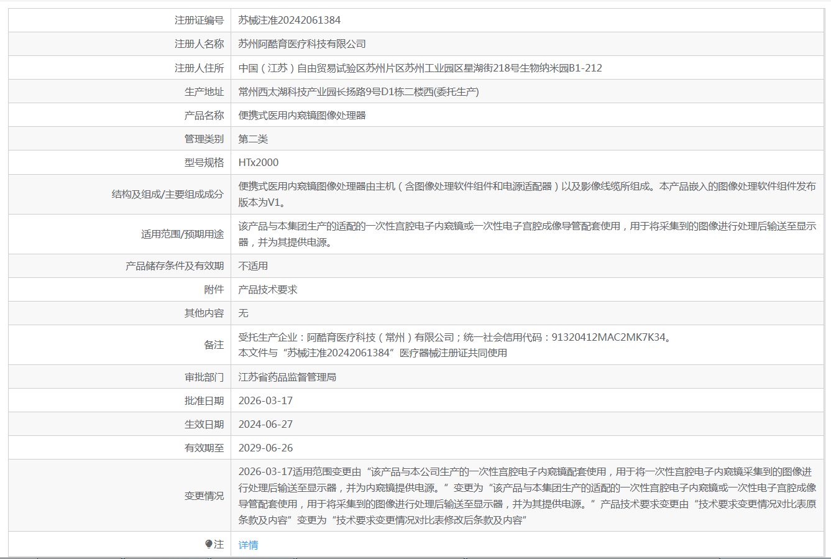Click the 注册人名称 label

pyautogui.click(x=199, y=44)
